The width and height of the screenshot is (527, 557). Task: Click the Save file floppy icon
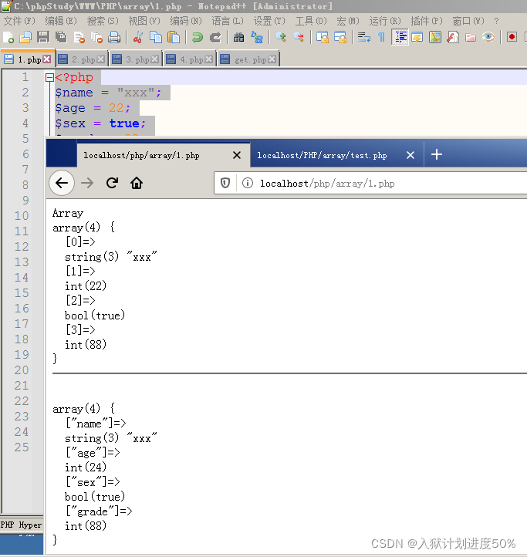point(43,37)
